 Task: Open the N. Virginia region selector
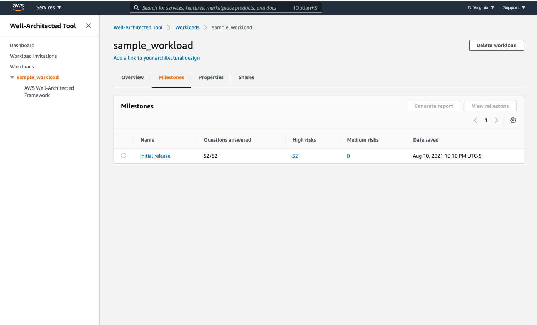coord(481,7)
